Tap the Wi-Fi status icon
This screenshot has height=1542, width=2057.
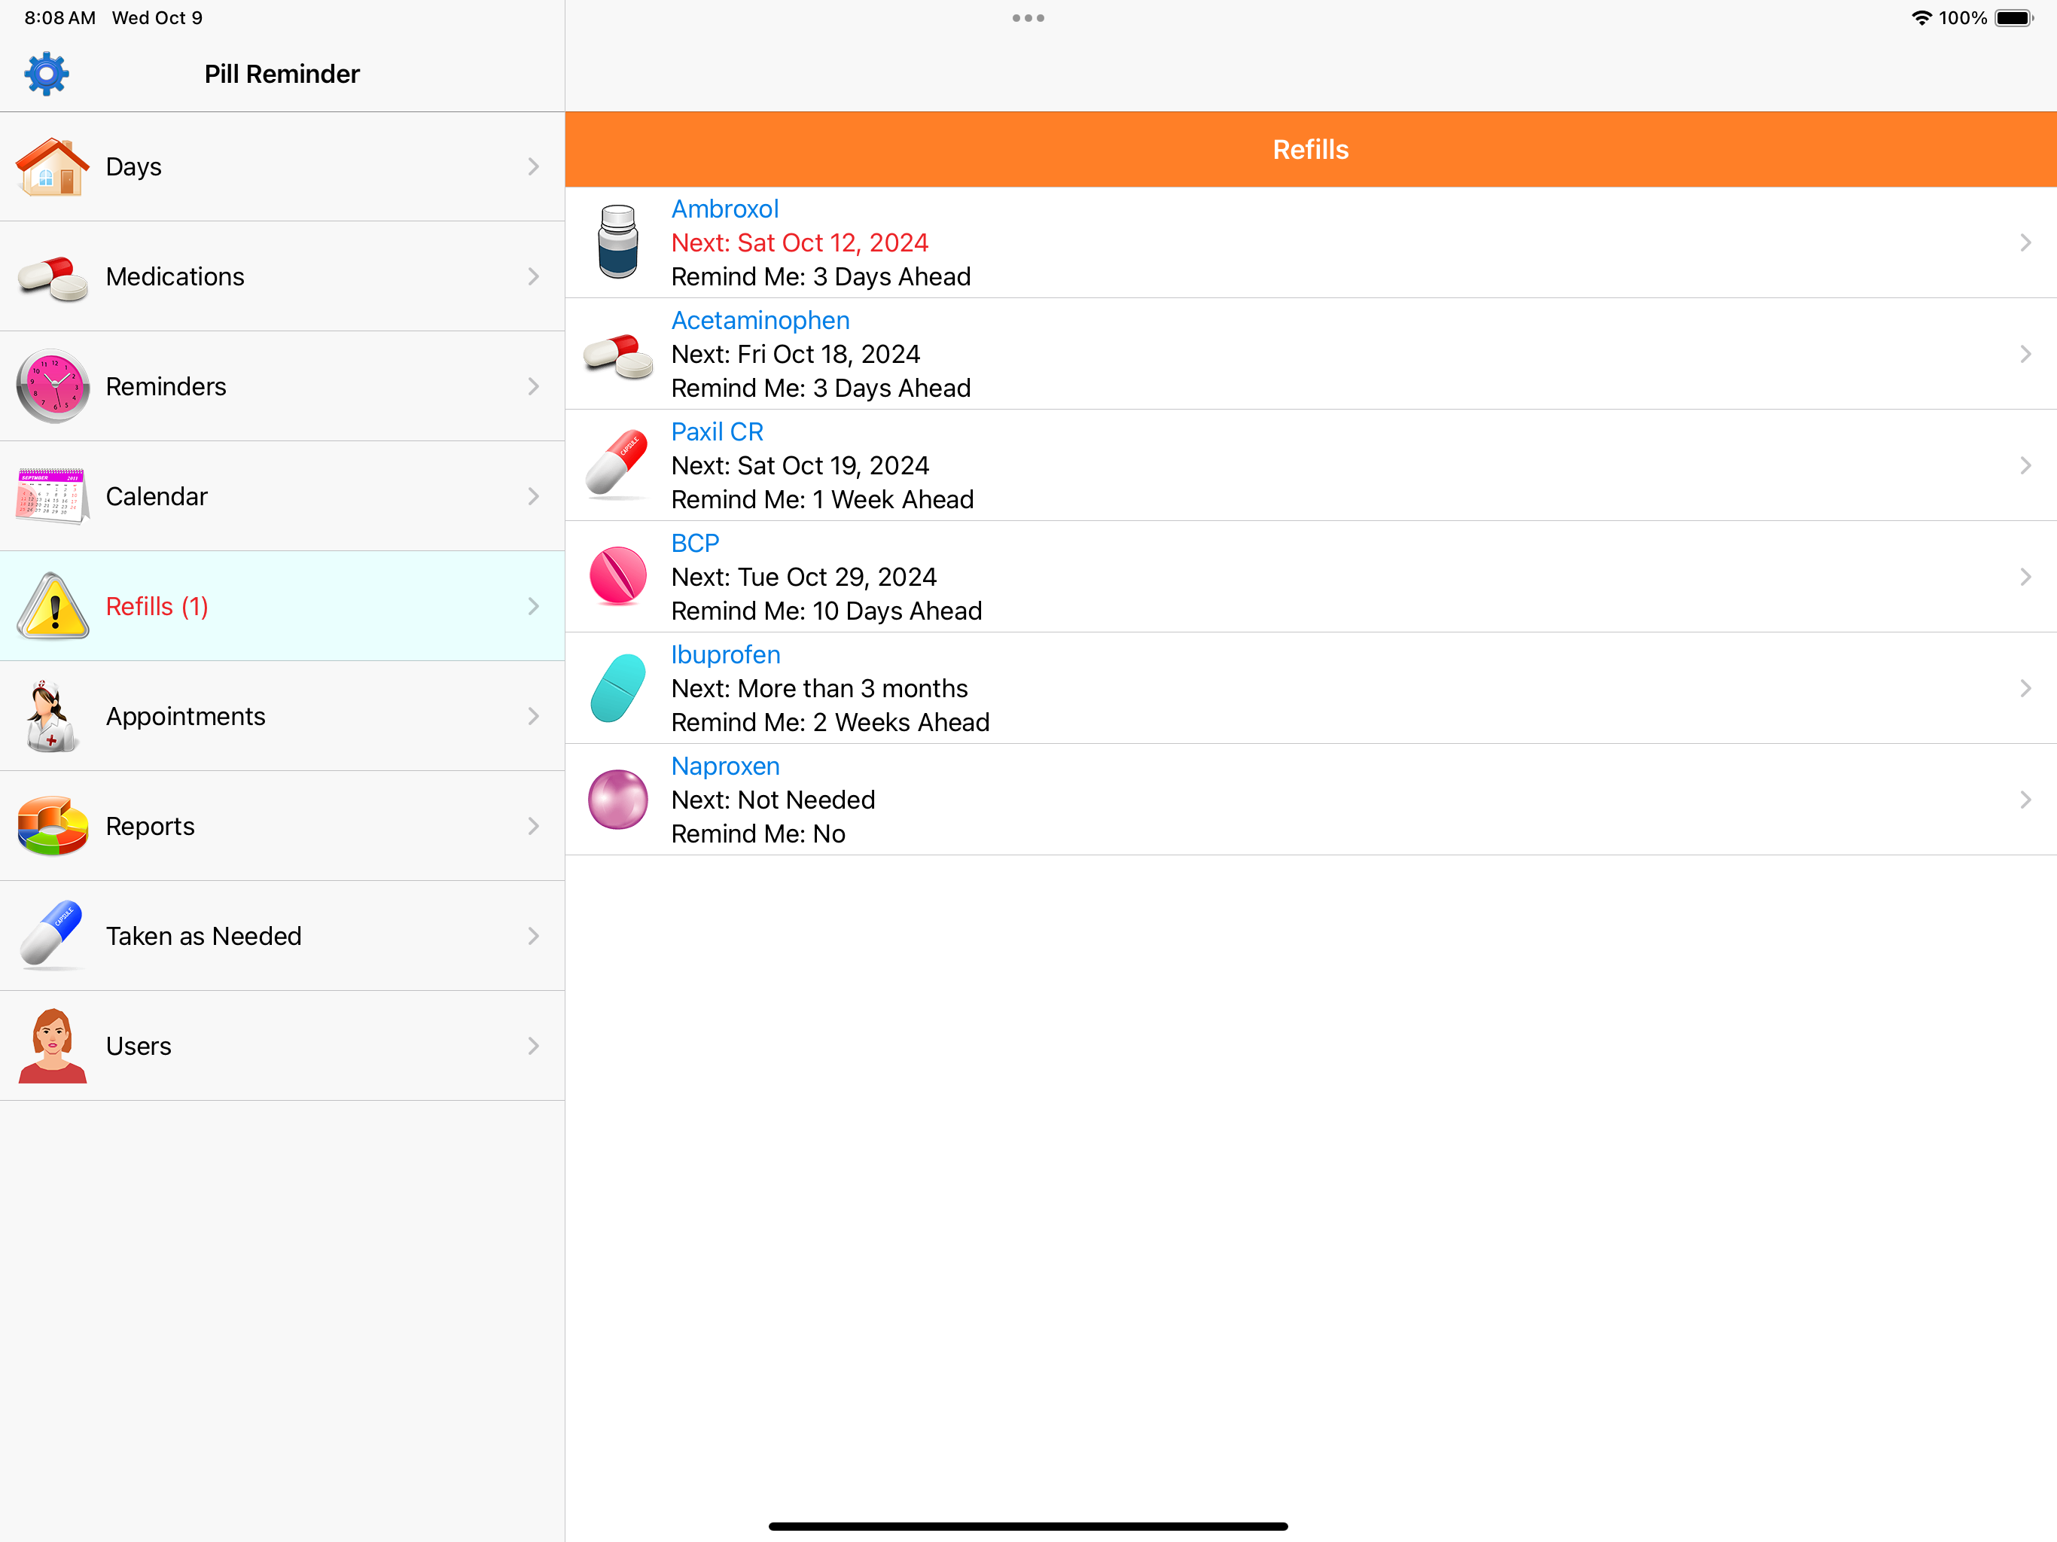(x=1921, y=17)
